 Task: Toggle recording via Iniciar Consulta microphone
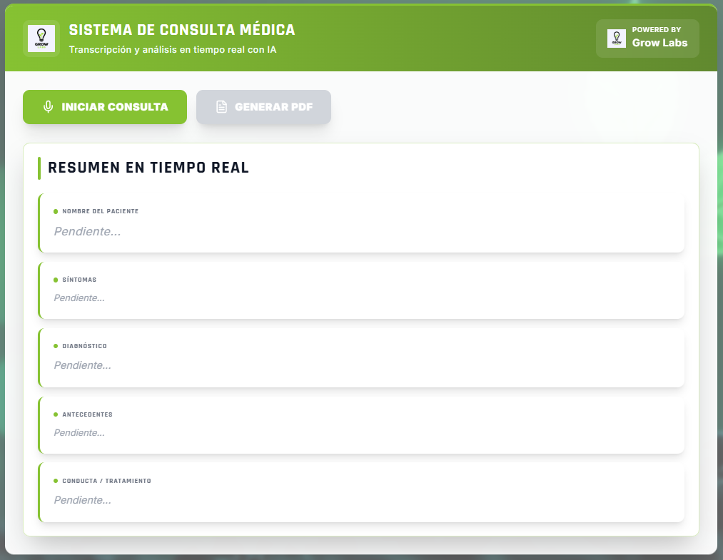click(x=48, y=106)
